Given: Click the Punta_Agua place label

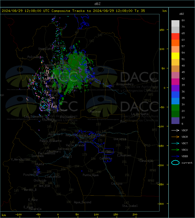Looking at the screenshot, I should [90, 175].
